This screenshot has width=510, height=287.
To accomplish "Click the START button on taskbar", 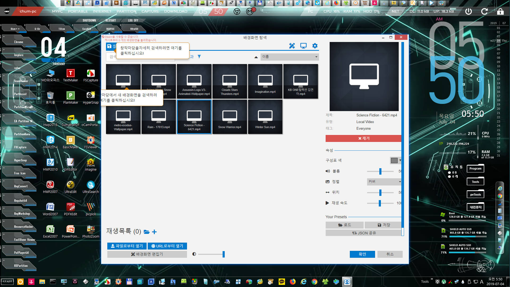I will click(x=7, y=282).
